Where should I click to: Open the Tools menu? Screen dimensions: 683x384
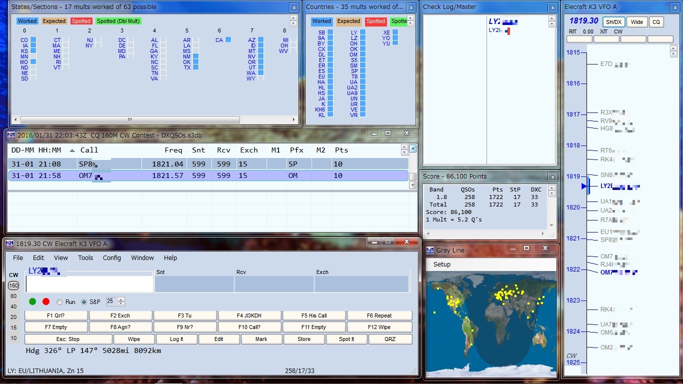pos(85,258)
